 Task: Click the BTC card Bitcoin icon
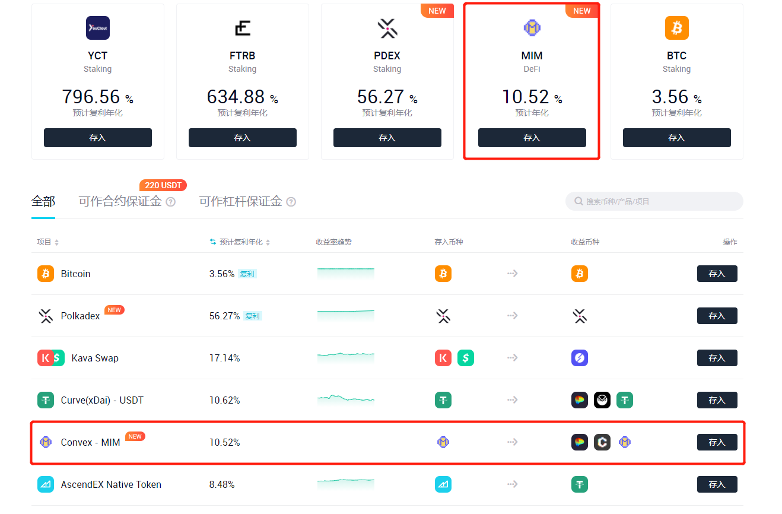coord(677,28)
